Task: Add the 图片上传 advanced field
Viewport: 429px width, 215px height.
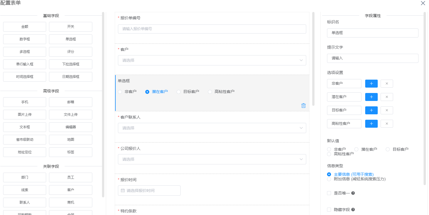Action: (x=24, y=115)
